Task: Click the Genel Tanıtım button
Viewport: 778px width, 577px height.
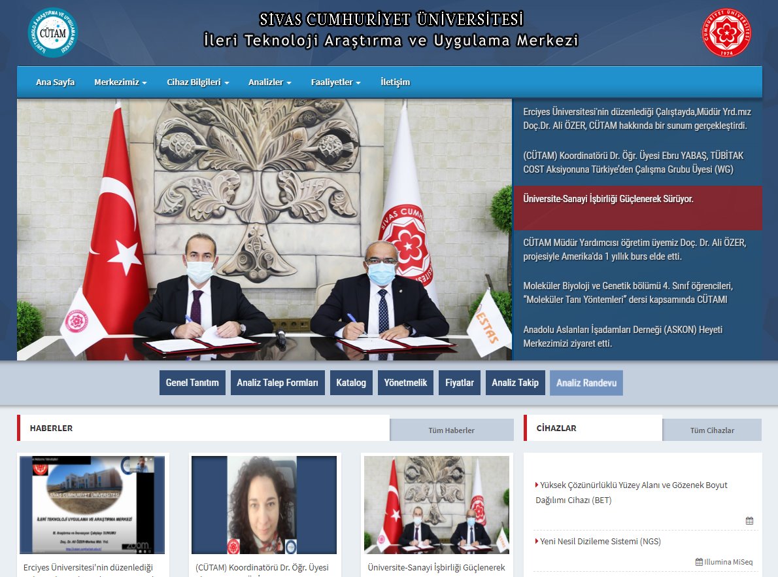Action: point(192,383)
